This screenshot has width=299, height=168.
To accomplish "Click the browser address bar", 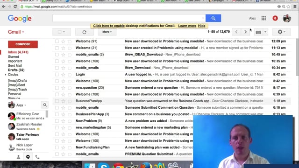I will [x=149, y=7].
